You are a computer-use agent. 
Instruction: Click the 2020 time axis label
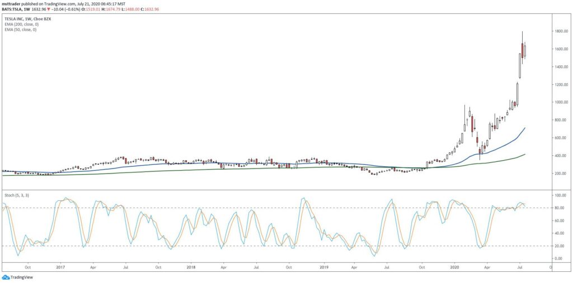point(455,267)
